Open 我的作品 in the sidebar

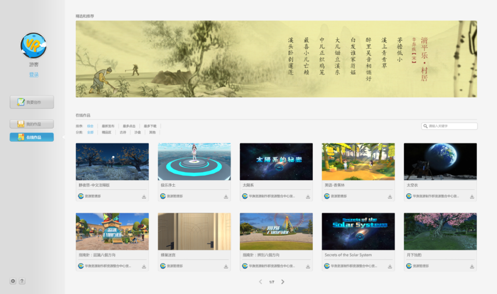click(32, 124)
